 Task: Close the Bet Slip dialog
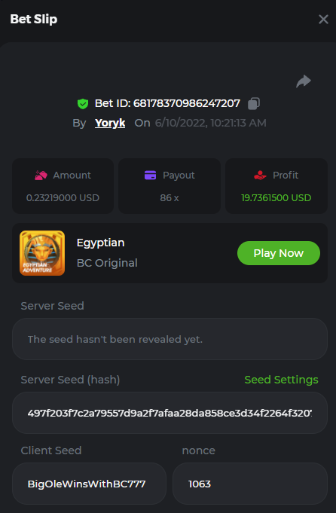click(323, 20)
